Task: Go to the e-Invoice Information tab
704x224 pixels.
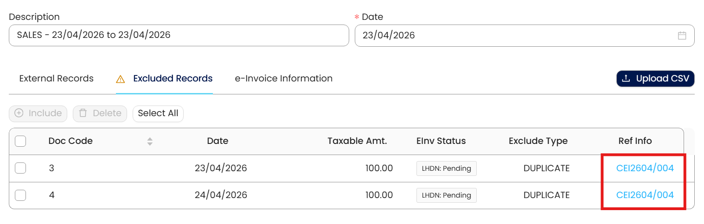Action: (283, 79)
